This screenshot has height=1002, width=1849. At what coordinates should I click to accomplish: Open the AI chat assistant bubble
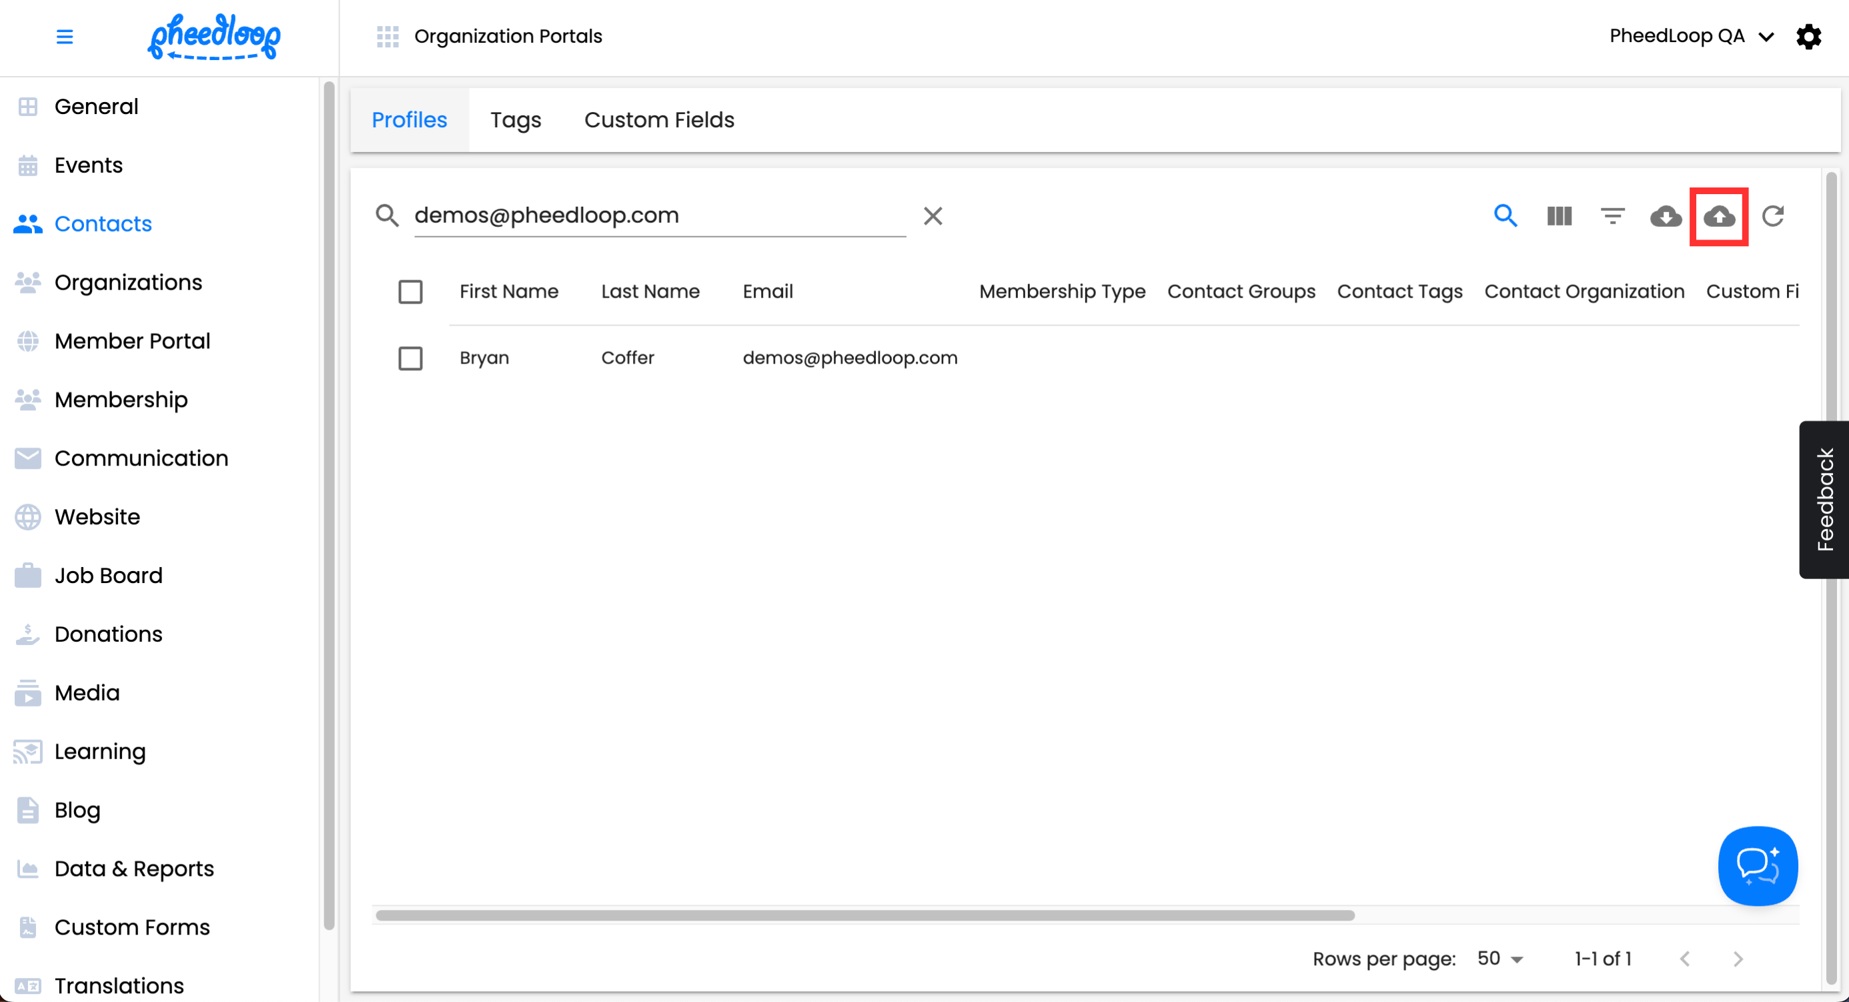pyautogui.click(x=1757, y=866)
